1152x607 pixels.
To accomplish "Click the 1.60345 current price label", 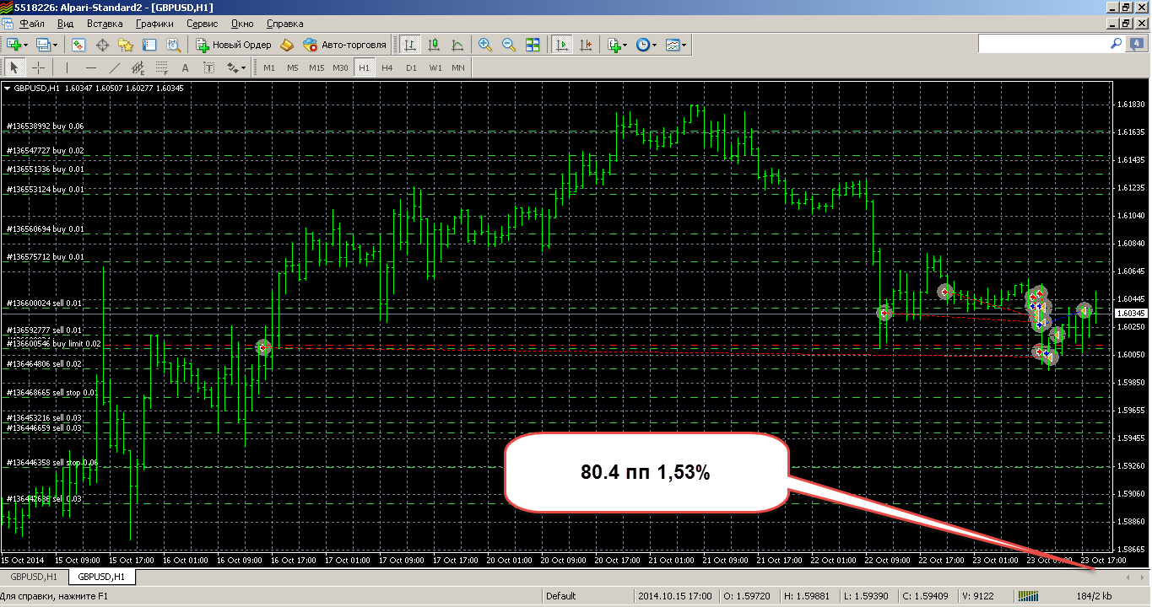I will pos(1131,314).
